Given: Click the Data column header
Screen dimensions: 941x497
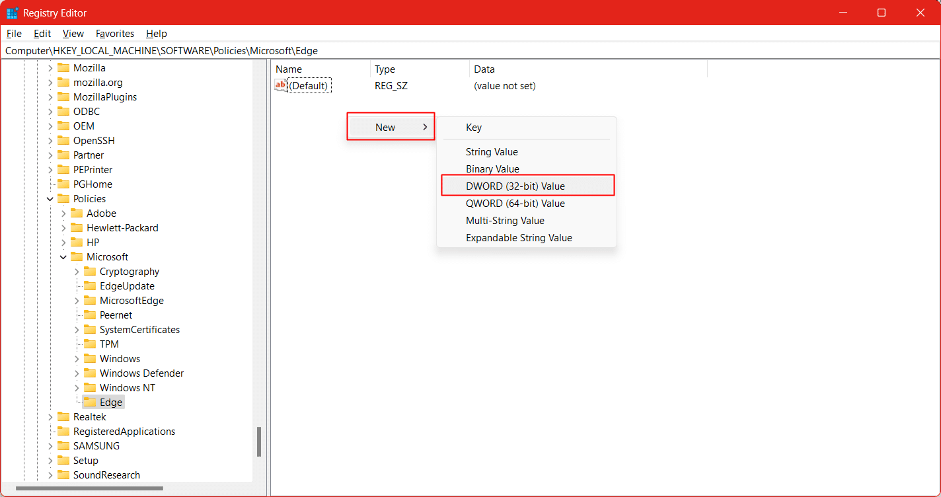Looking at the screenshot, I should (588, 69).
